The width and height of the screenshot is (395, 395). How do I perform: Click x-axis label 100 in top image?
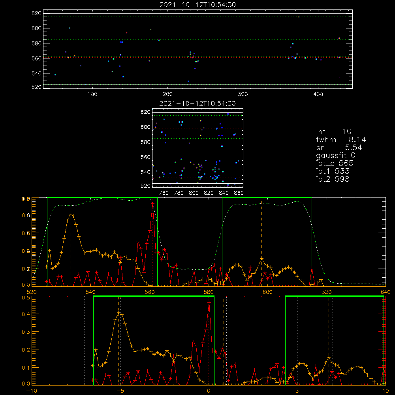click(92, 94)
